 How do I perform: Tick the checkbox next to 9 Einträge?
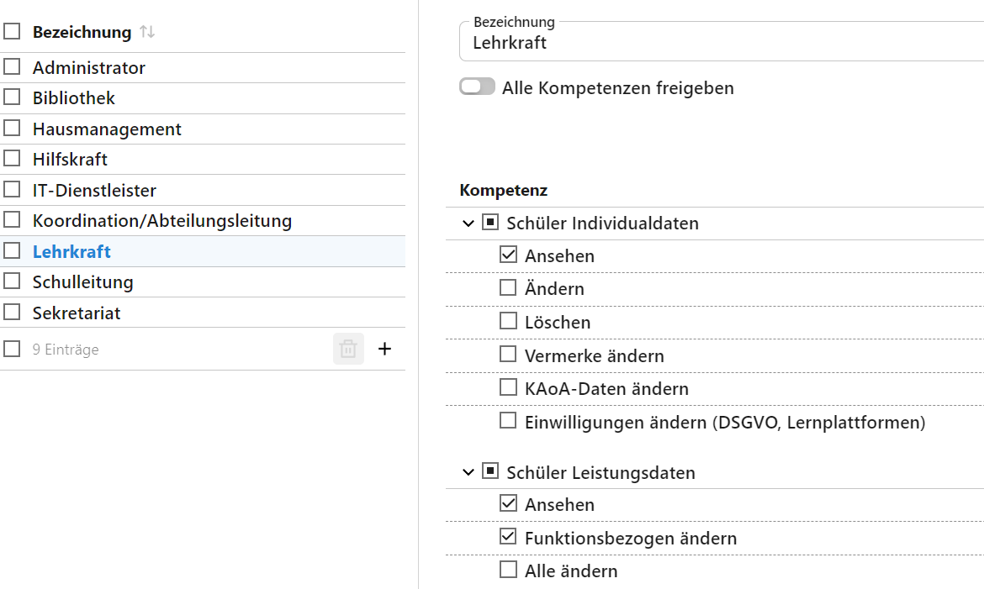(12, 349)
